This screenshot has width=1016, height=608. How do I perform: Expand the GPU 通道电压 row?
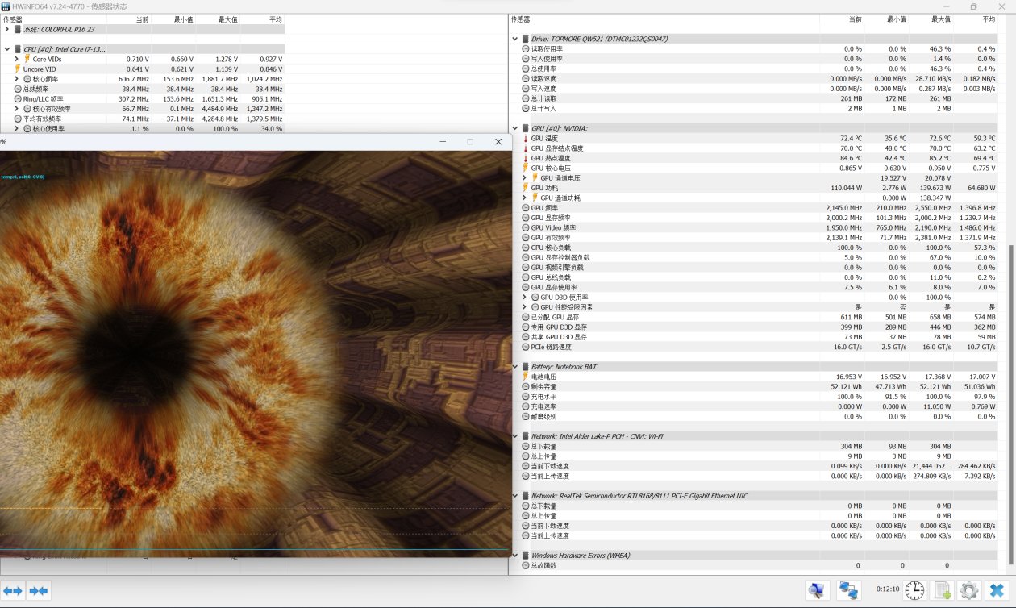tap(525, 178)
